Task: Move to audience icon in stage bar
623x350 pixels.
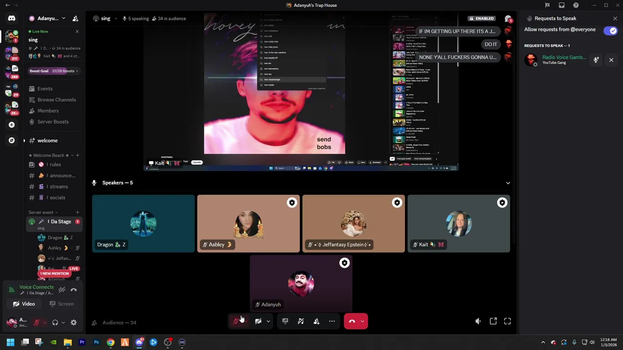Action: coord(316,321)
